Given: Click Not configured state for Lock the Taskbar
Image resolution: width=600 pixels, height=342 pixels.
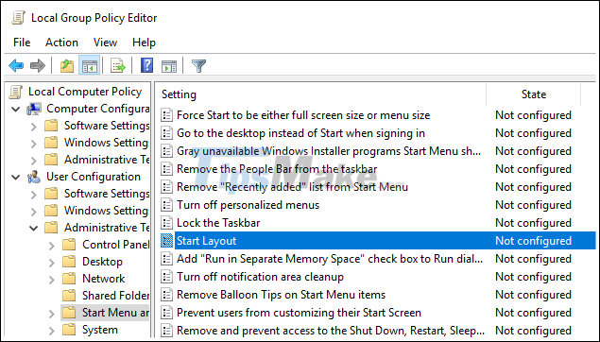Looking at the screenshot, I should point(533,223).
